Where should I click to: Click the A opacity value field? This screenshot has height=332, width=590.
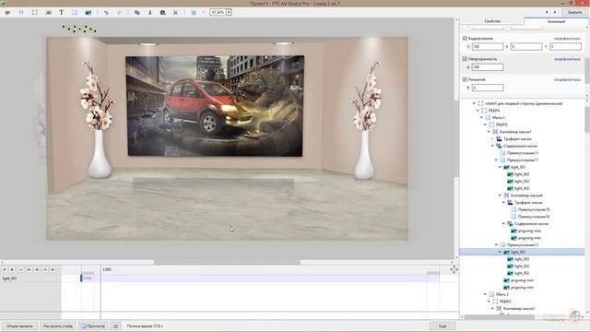click(x=488, y=67)
